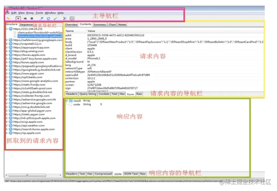
Task: Open the Summary tab
Action: (x=100, y=24)
